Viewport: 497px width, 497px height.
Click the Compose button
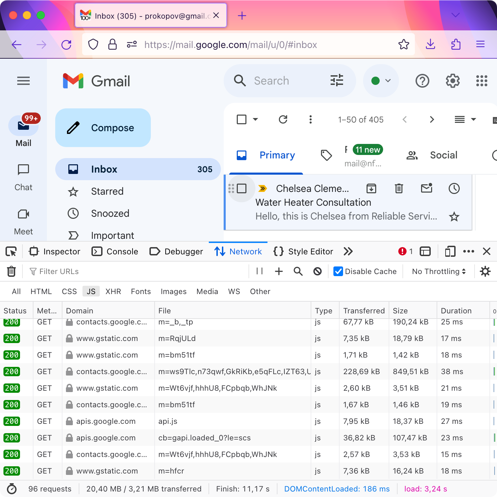[103, 128]
